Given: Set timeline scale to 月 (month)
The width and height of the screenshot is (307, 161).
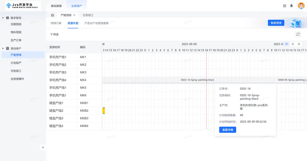Looking at the screenshot, I should point(299,44).
